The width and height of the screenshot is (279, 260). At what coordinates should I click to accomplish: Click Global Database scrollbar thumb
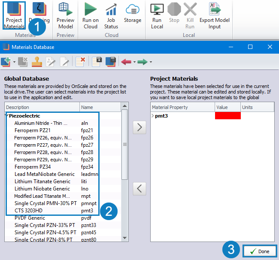coord(125,145)
